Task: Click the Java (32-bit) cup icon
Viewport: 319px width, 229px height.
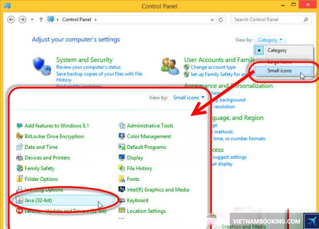Action: pyautogui.click(x=20, y=200)
